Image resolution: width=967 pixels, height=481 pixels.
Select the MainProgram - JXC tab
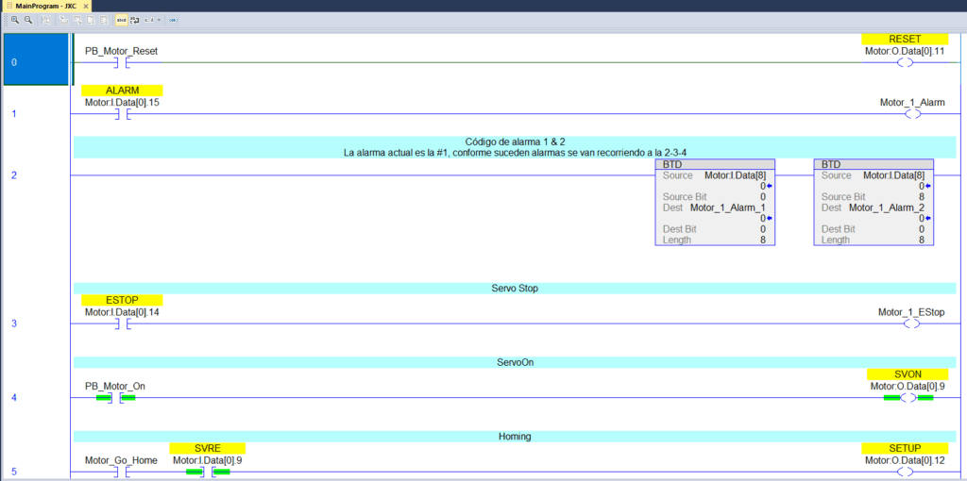tap(49, 6)
